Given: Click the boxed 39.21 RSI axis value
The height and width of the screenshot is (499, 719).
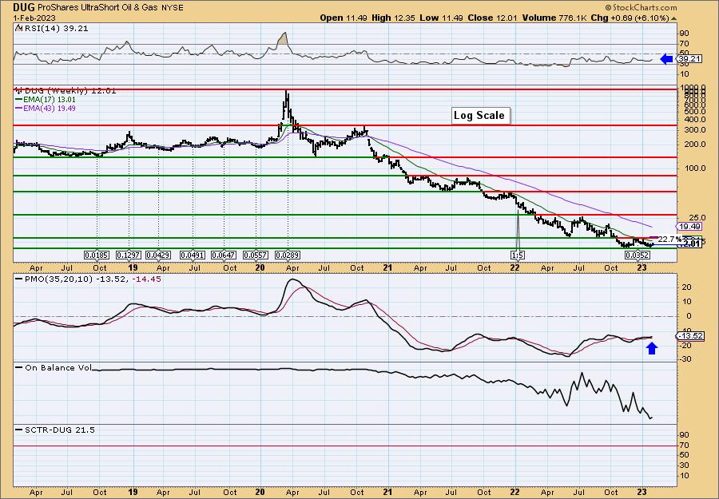Looking at the screenshot, I should click(689, 59).
